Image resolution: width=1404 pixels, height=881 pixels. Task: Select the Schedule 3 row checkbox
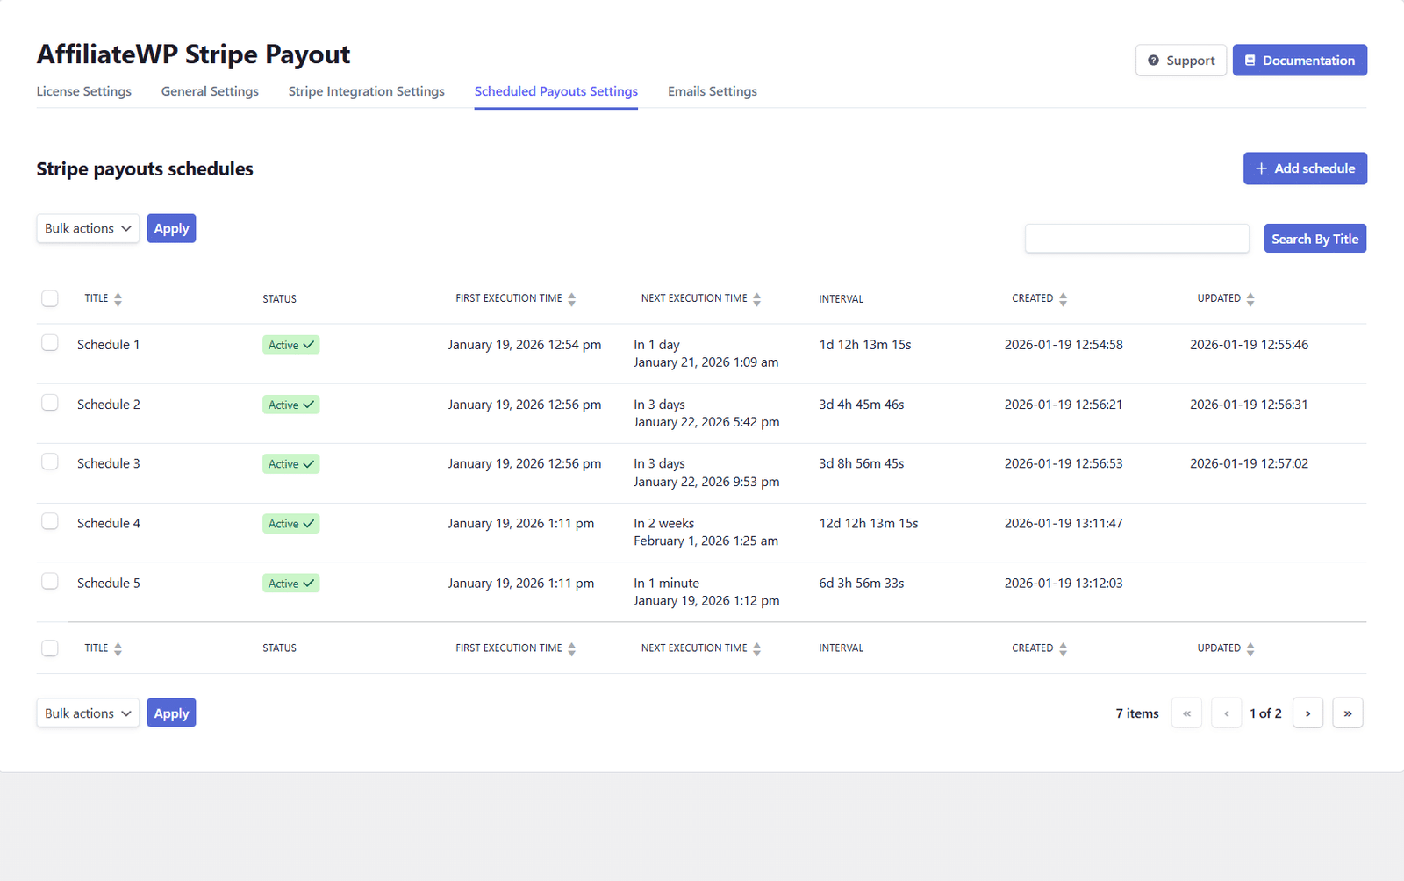click(x=50, y=462)
